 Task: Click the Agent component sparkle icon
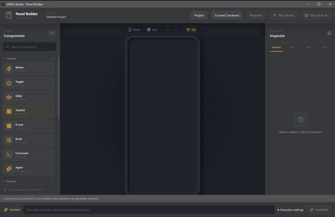9,169
